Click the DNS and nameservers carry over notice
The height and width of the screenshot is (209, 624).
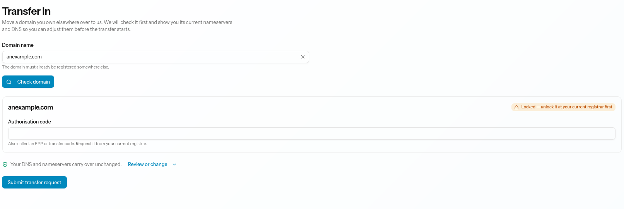pyautogui.click(x=66, y=164)
